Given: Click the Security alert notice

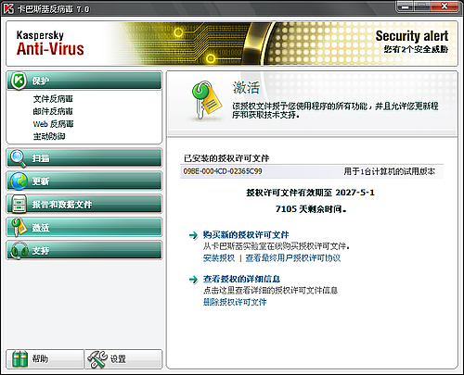Looking at the screenshot, I should click(412, 36).
